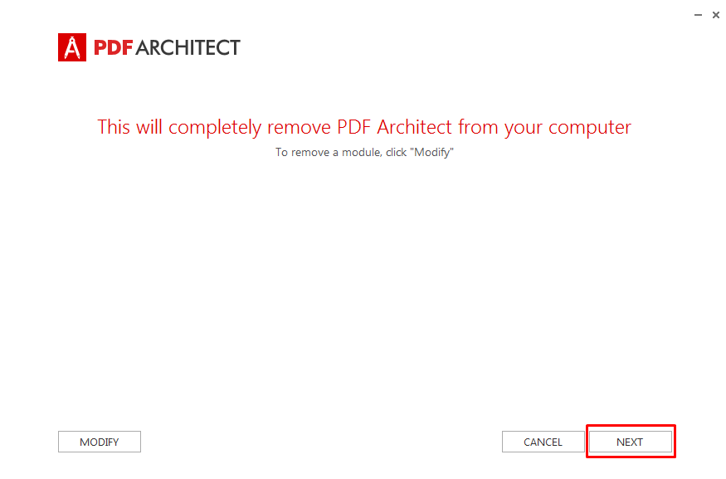The height and width of the screenshot is (479, 726).
Task: Click the "ARCHITECT" word in the logo
Action: 188,47
